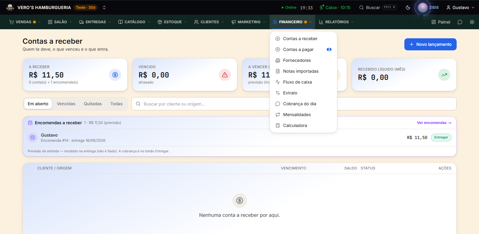
Task: Click the search magnifier icon in client search
Action: 138,104
